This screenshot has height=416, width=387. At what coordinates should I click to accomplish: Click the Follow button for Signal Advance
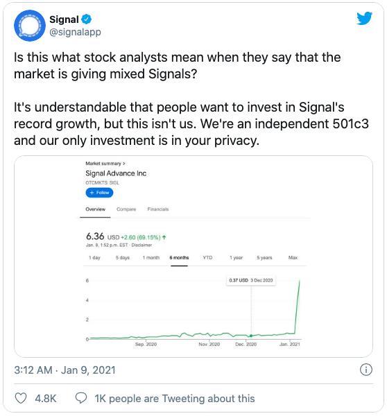(99, 193)
